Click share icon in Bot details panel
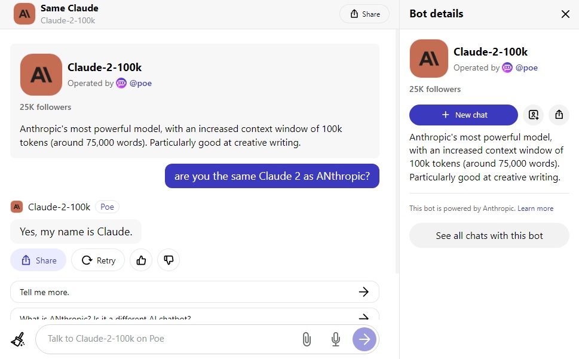The width and height of the screenshot is (579, 359). coord(559,115)
